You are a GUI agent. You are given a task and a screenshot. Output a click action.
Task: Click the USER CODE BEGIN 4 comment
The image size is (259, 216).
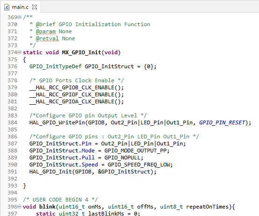[60, 200]
